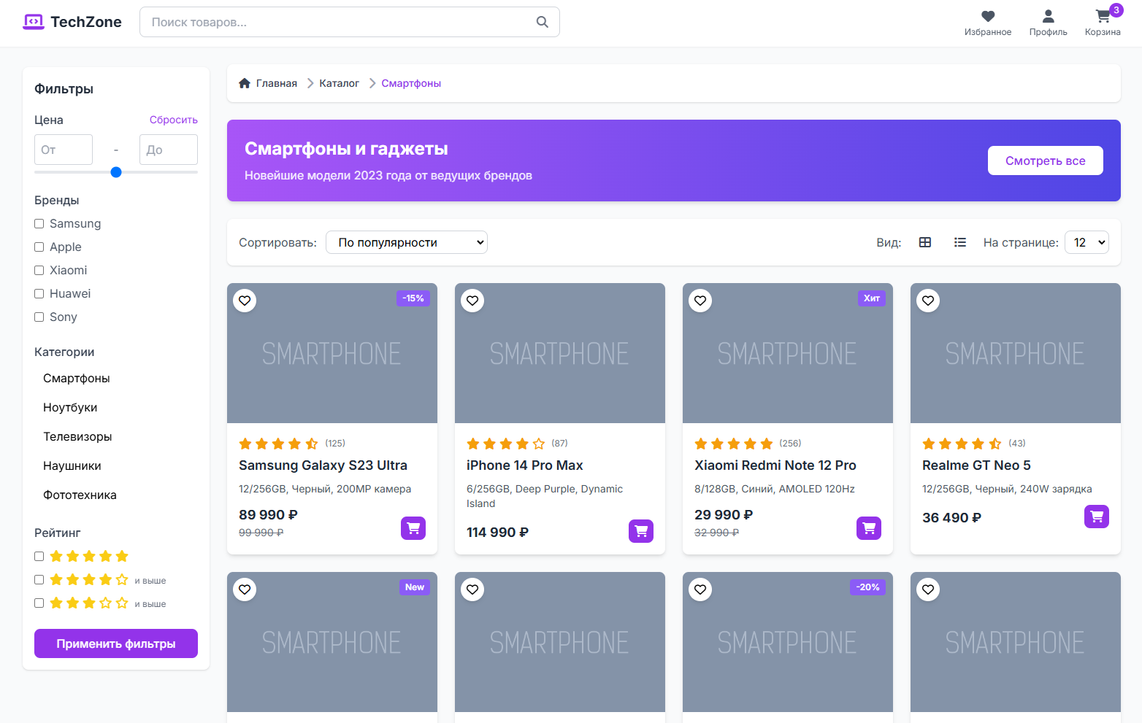Click the cart counter badge 3

point(1116,10)
